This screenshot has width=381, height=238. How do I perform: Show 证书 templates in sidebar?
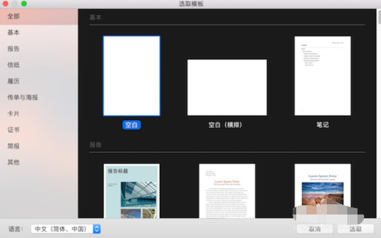[x=14, y=130]
